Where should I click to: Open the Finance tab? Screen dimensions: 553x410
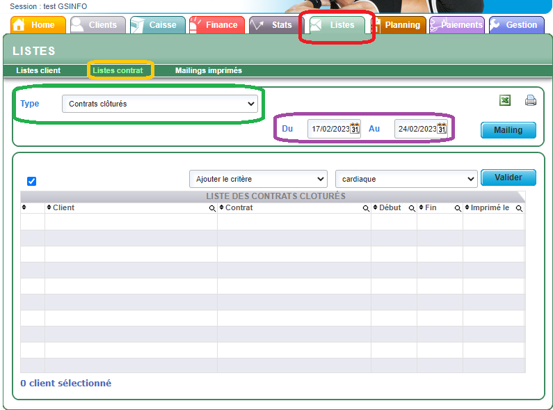click(217, 24)
